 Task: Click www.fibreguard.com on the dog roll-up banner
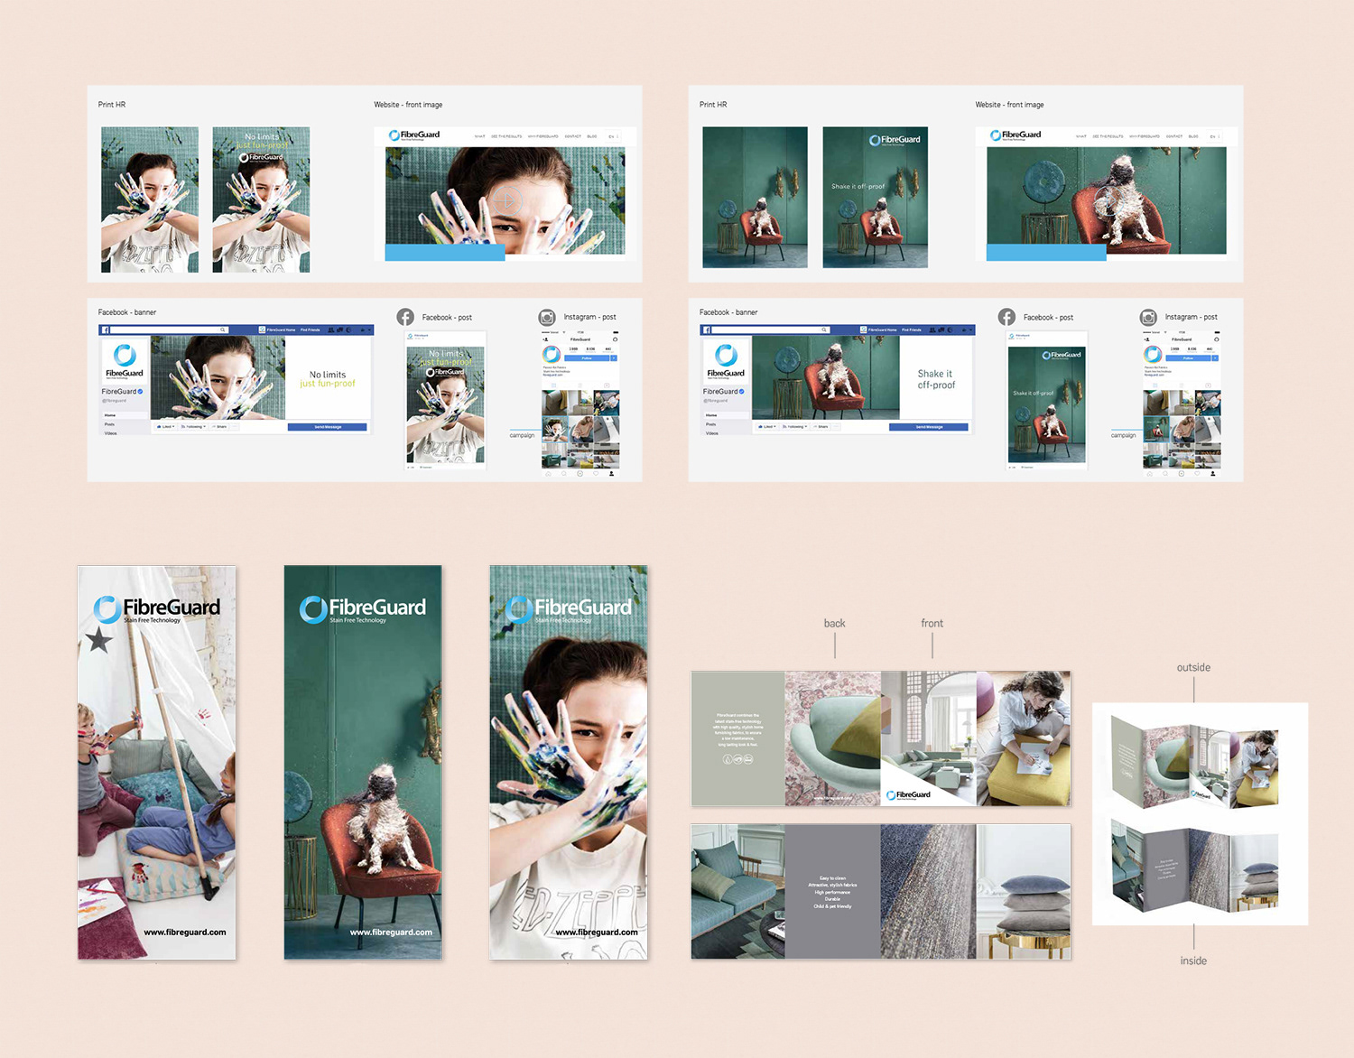pos(391,933)
